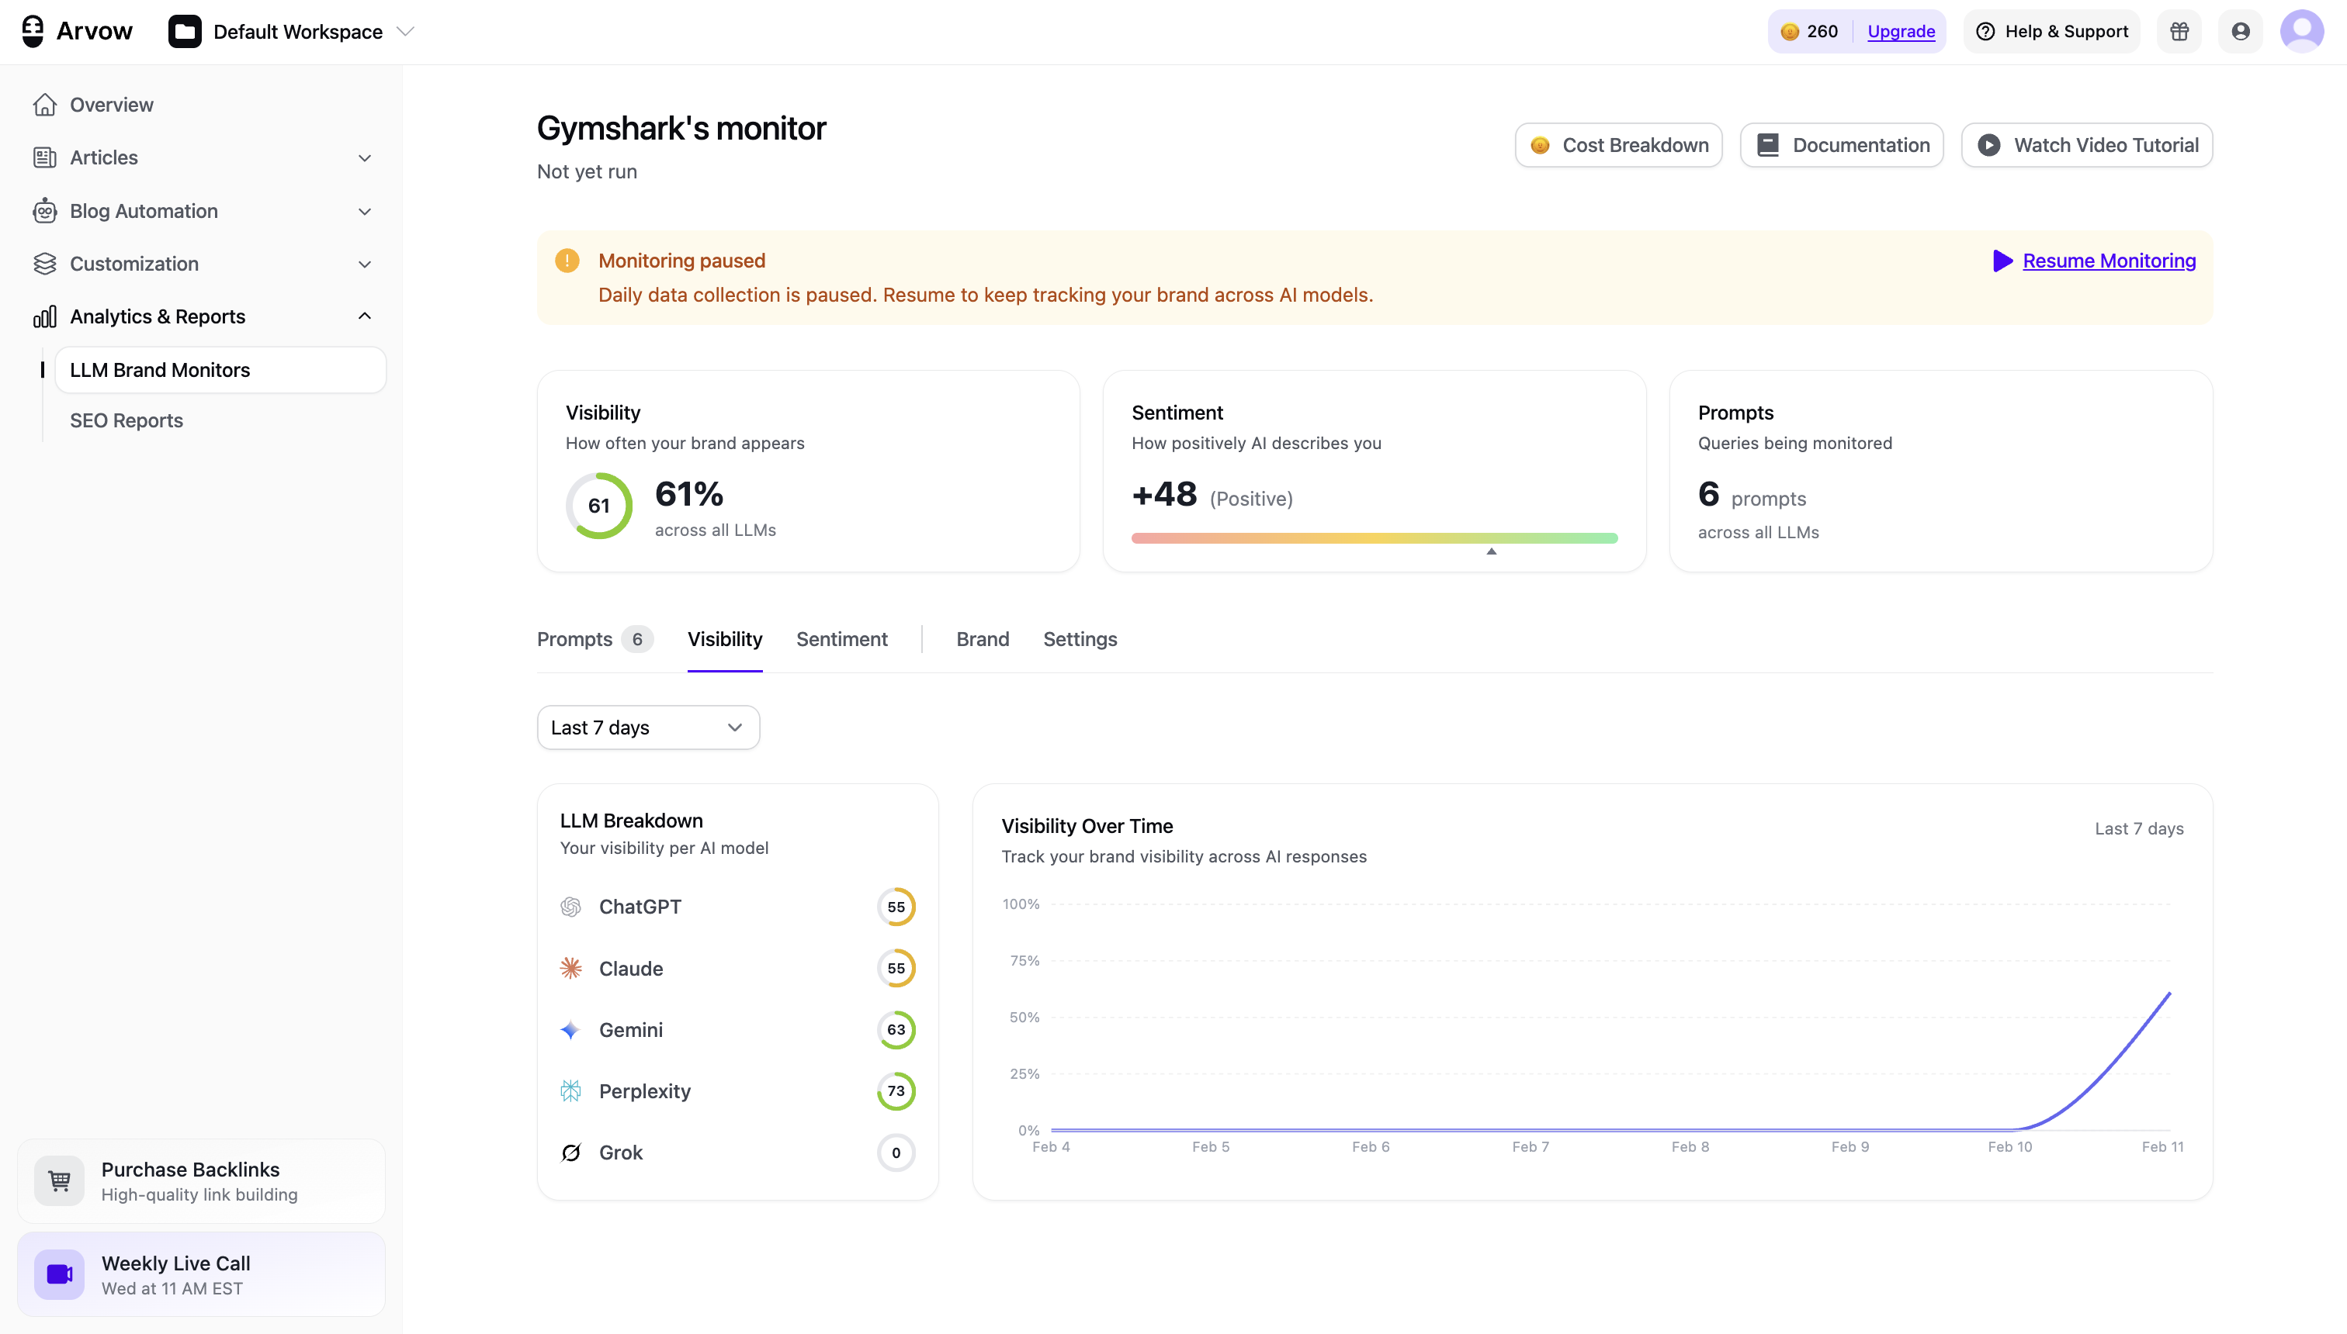Collapse the Customization section
This screenshot has height=1334, width=2347.
click(x=364, y=264)
